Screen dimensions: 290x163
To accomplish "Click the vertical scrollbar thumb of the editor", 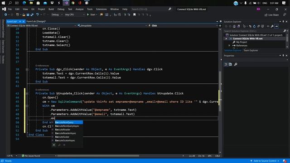I will click(x=220, y=91).
